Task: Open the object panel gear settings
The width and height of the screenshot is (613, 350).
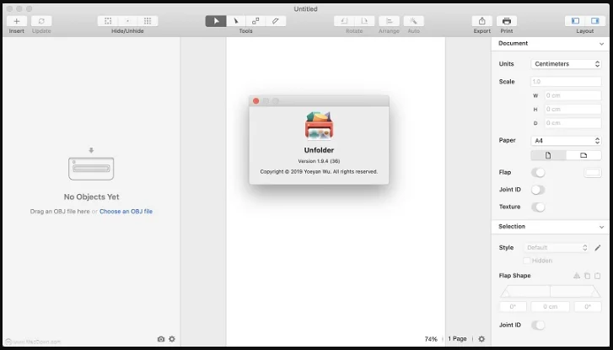Action: [x=172, y=339]
